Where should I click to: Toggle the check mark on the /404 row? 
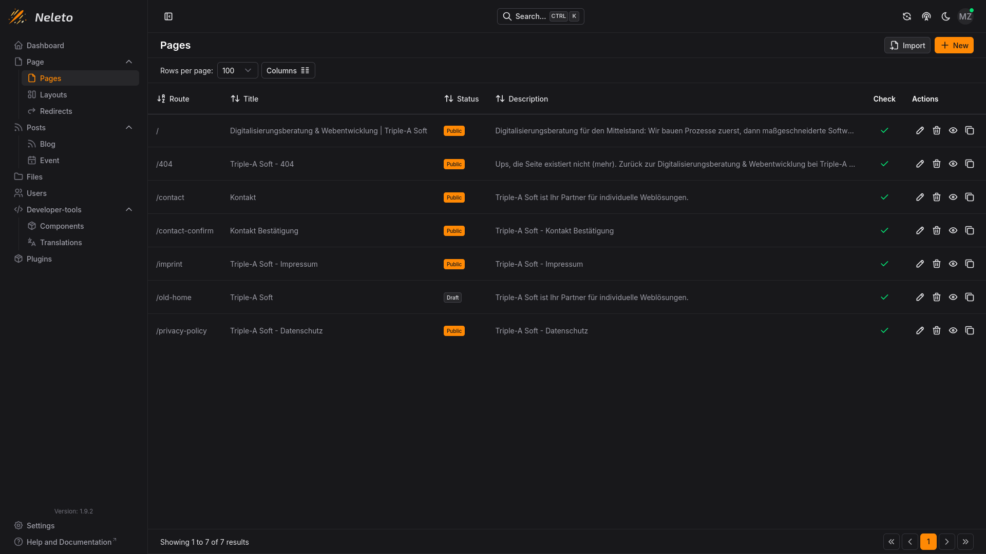(884, 164)
